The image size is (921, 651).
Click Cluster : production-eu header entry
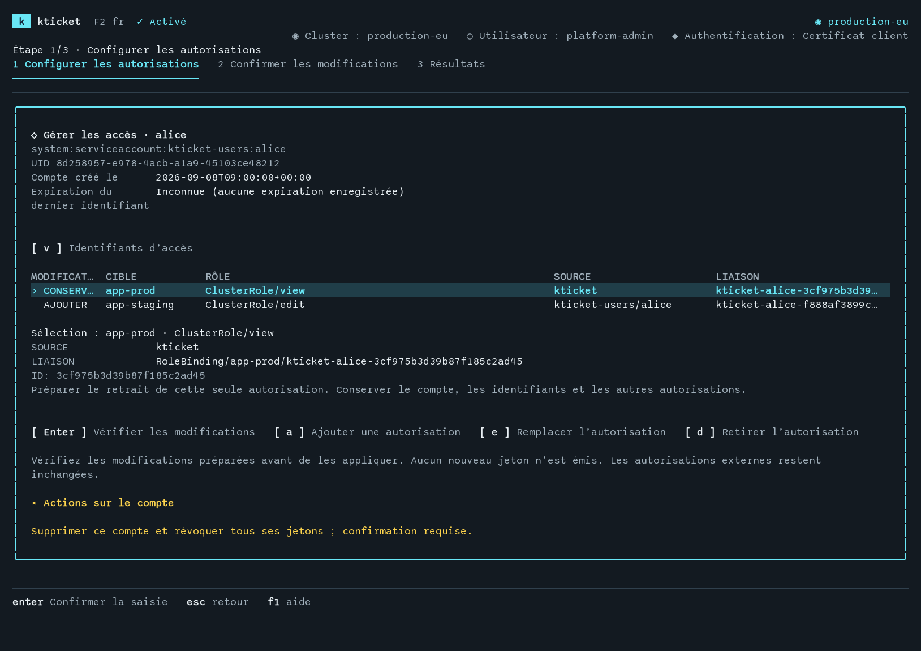point(370,36)
